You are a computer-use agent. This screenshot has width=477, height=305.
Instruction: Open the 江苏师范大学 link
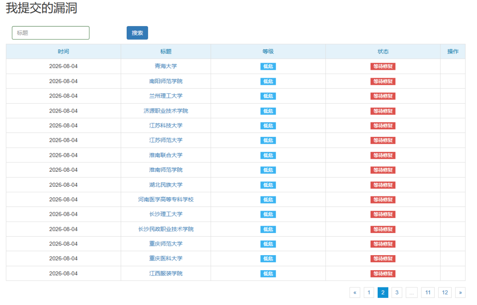(166, 140)
